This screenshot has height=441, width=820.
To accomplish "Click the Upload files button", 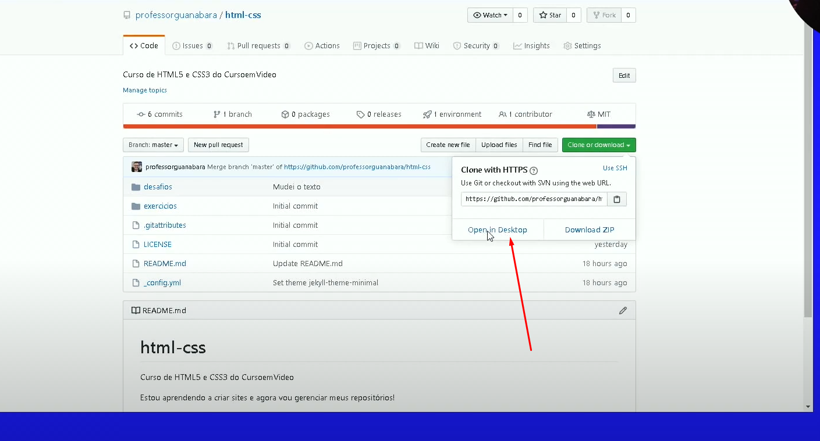I will point(499,145).
